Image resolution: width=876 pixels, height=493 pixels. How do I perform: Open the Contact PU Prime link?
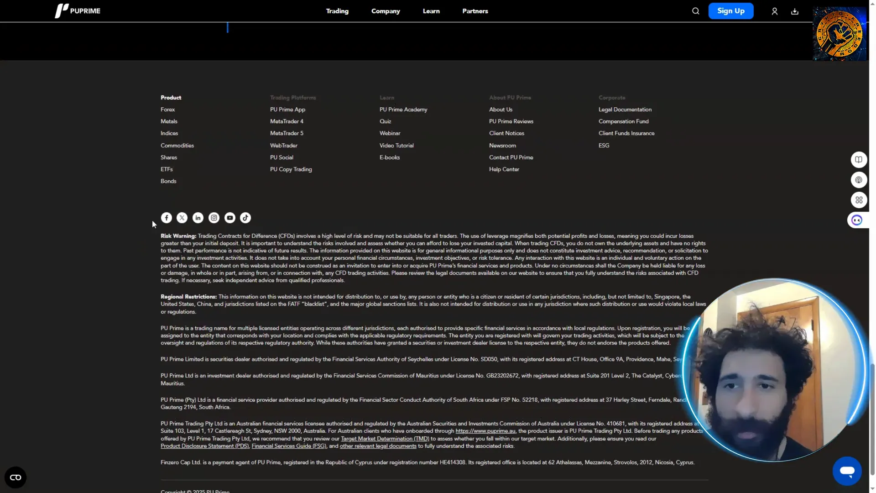(x=511, y=157)
